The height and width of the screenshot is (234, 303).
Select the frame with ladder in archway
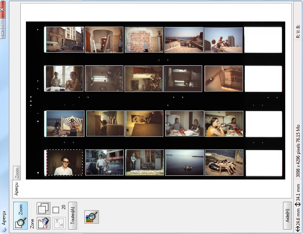(104, 40)
